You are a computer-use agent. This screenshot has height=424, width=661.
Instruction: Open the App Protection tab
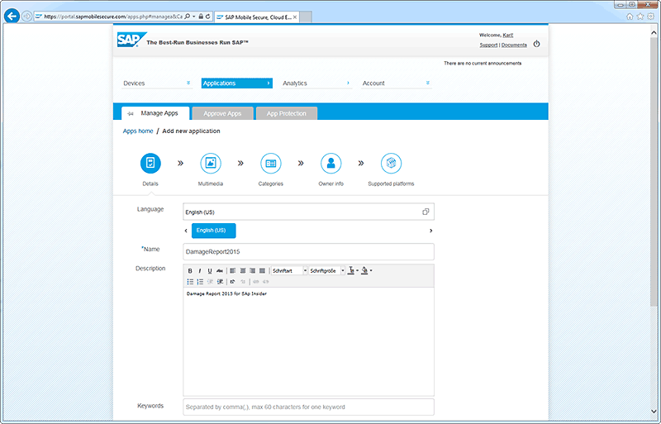tap(286, 113)
